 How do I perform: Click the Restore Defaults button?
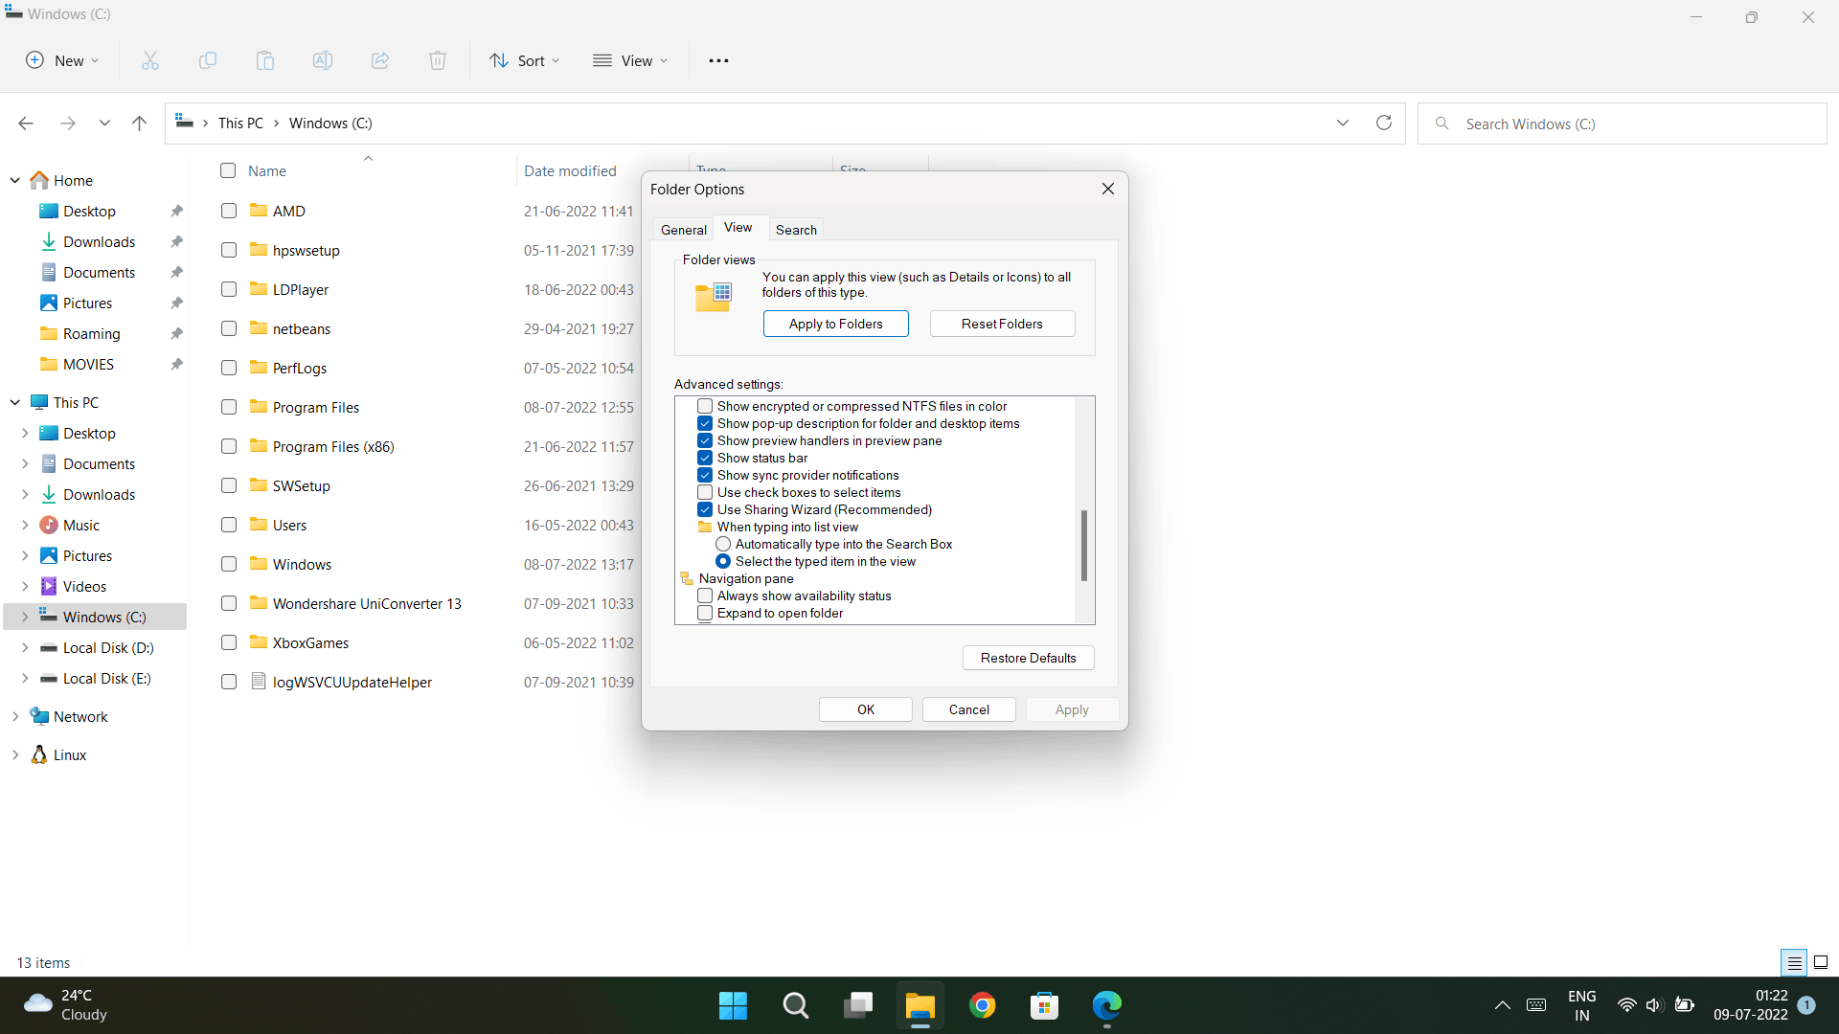(1028, 658)
